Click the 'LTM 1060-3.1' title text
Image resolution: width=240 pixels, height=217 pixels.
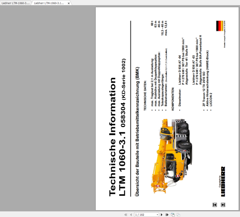[x=122, y=163]
